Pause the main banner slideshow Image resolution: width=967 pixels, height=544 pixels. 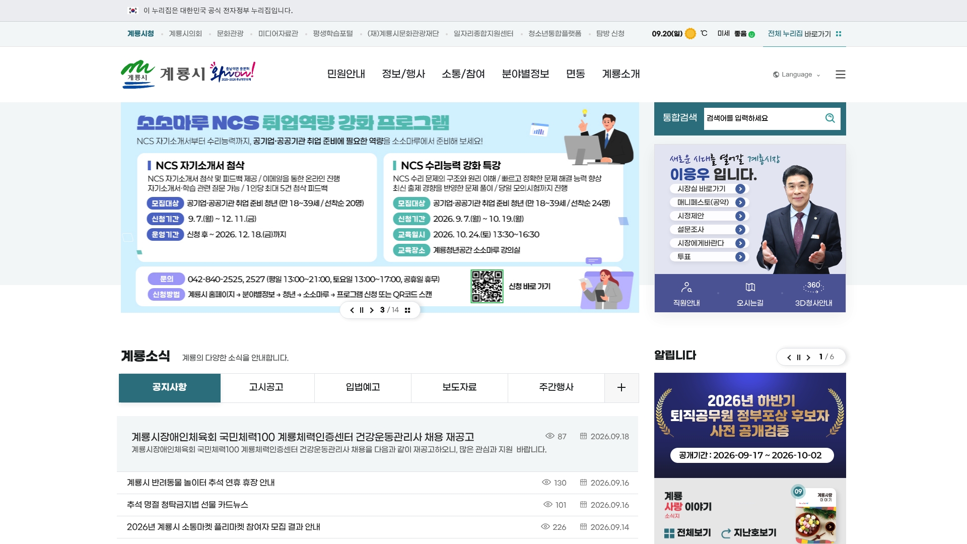(362, 310)
